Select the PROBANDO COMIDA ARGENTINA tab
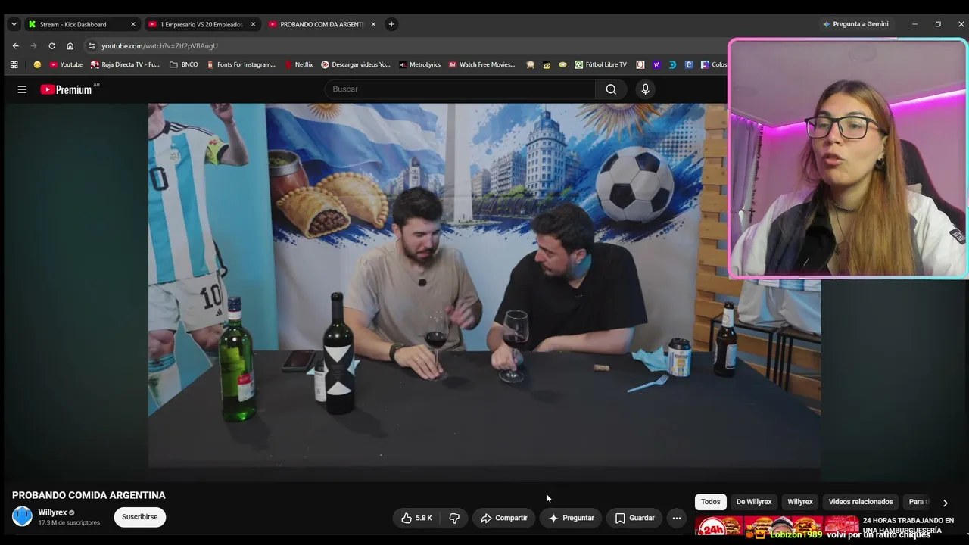 click(322, 24)
